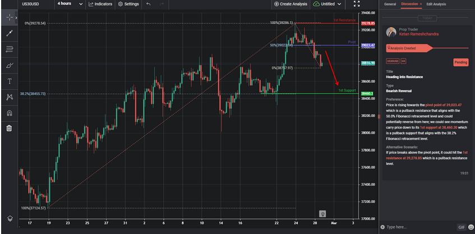Select the trend line drawing tool
The image size is (475, 234).
pos(10,33)
